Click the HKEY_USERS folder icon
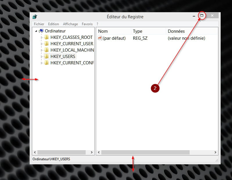Viewport: 232px width, 180px height. pyautogui.click(x=46, y=56)
